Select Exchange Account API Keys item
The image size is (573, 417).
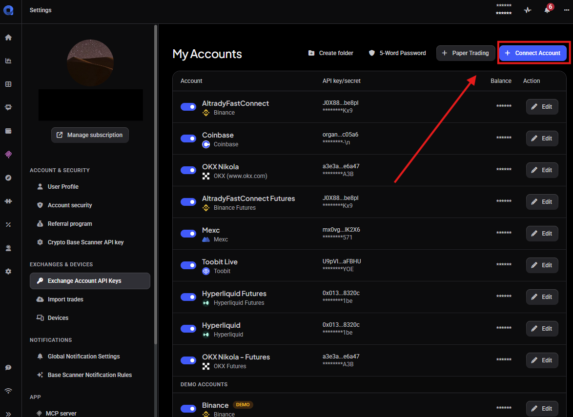pyautogui.click(x=90, y=281)
